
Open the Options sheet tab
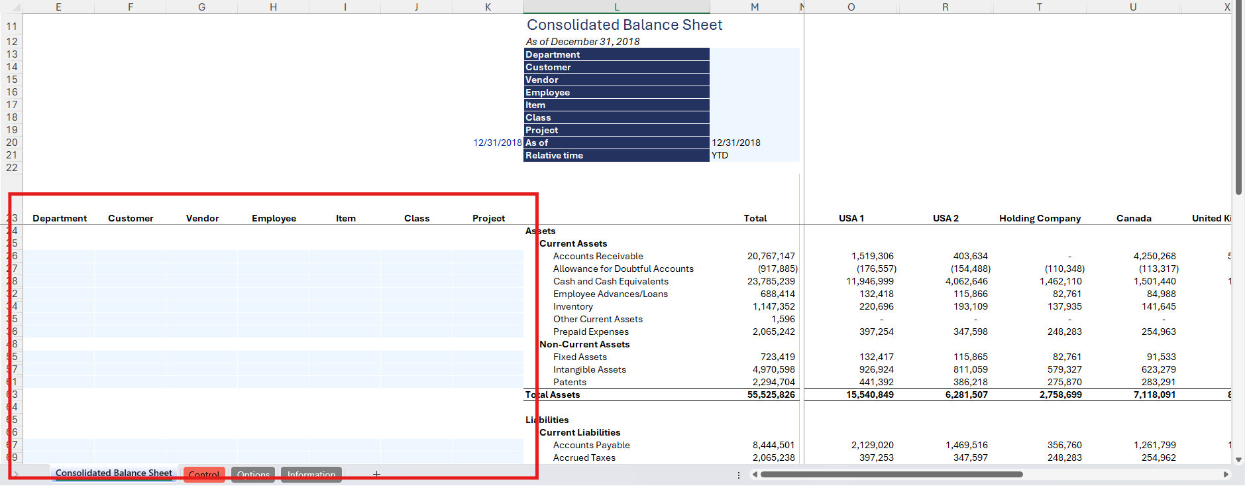click(x=253, y=475)
